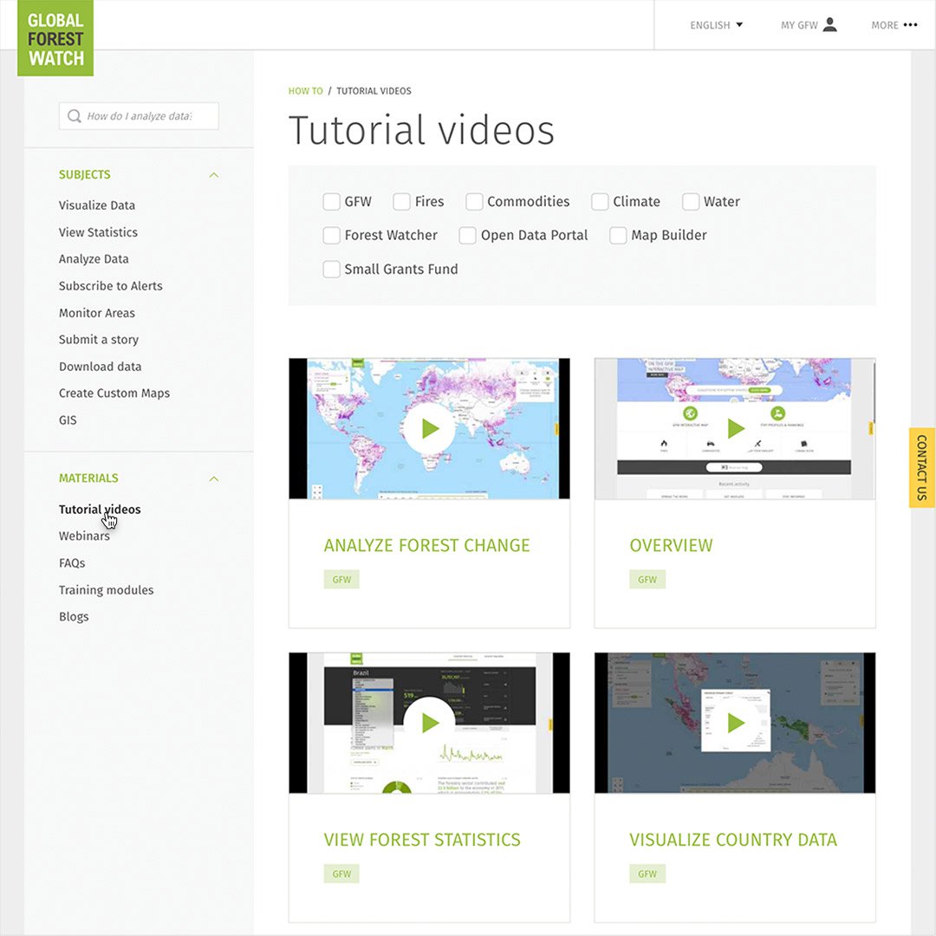
Task: Open View Statistics subject
Action: [98, 232]
